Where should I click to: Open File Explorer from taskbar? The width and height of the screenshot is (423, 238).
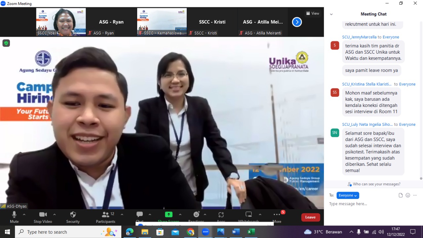[x=145, y=232]
